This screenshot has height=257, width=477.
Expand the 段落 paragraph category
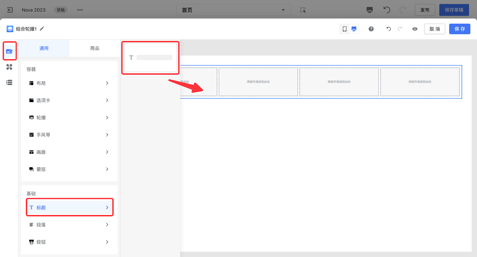(x=69, y=225)
